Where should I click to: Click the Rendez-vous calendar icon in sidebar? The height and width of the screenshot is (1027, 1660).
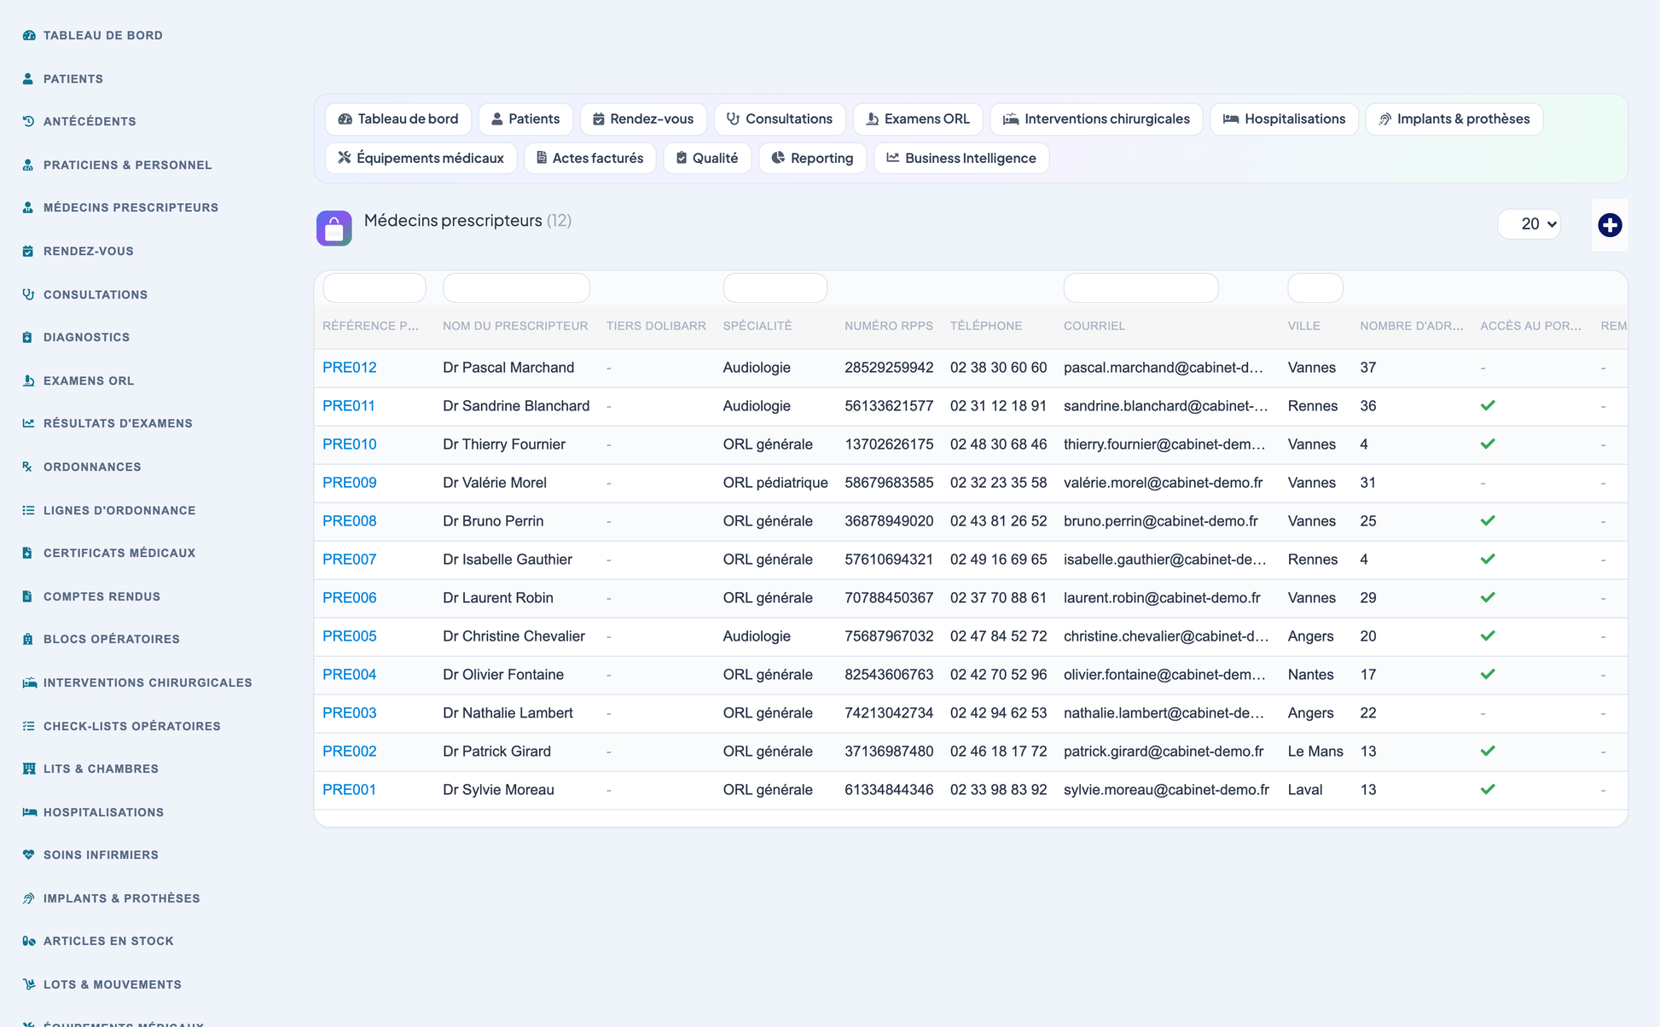29,251
